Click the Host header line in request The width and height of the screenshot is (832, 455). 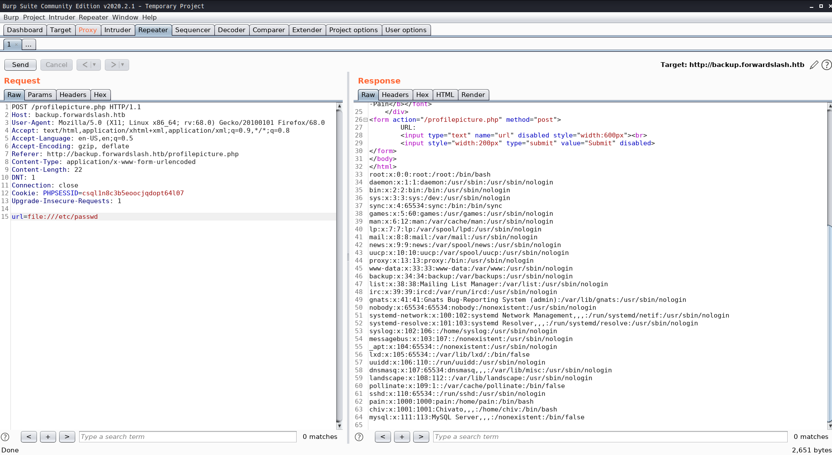tap(68, 115)
